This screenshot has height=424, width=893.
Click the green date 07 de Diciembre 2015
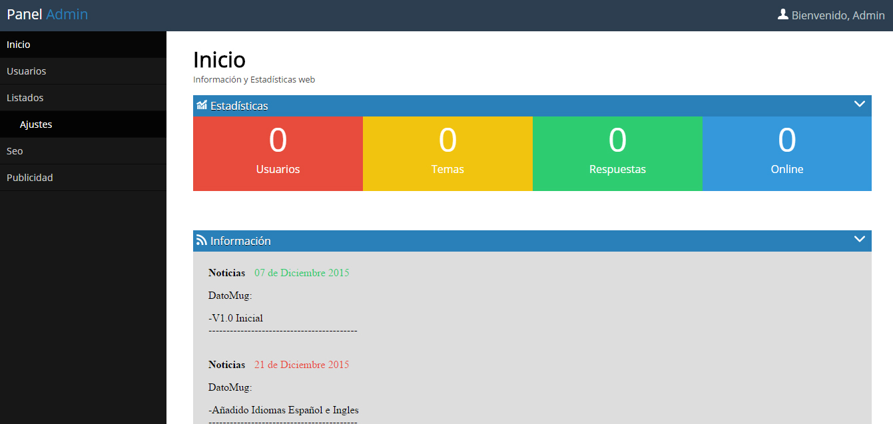302,273
